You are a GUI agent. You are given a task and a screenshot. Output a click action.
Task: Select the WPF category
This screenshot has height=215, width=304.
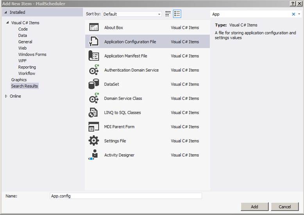coord(22,61)
